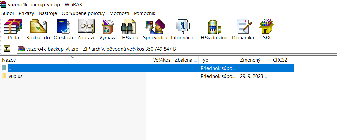Sort by Názov column header
This screenshot has height=140, width=337.
(73, 60)
